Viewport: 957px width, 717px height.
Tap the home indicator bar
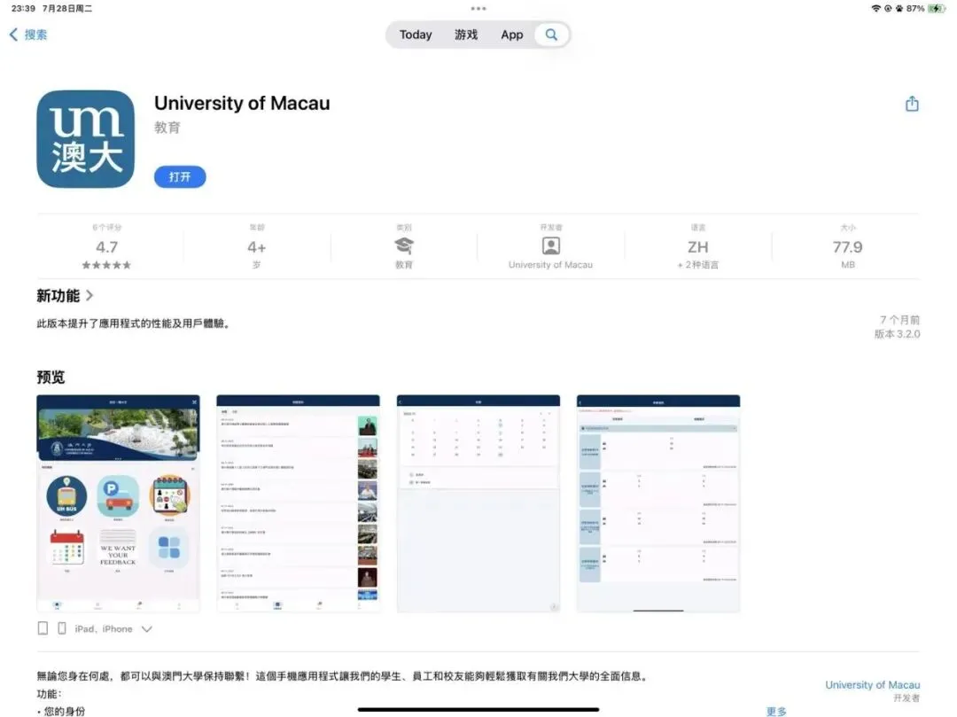coord(478,710)
